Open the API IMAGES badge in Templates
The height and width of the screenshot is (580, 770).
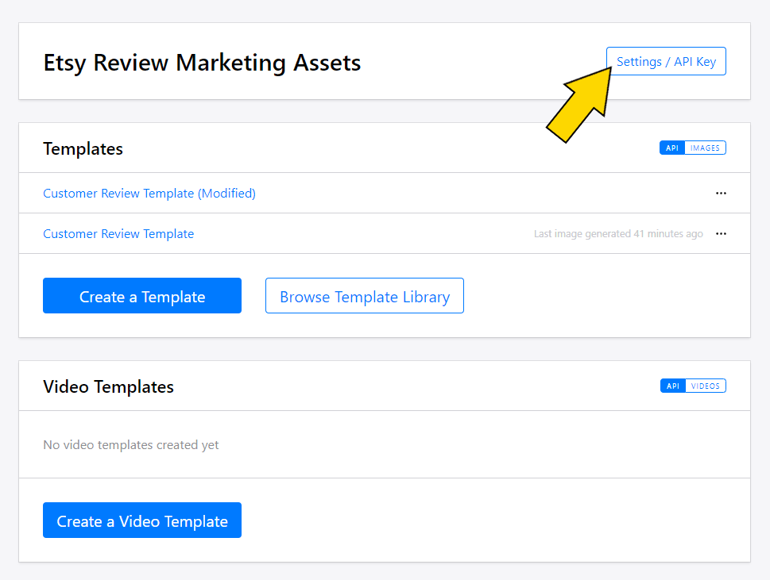pos(692,148)
